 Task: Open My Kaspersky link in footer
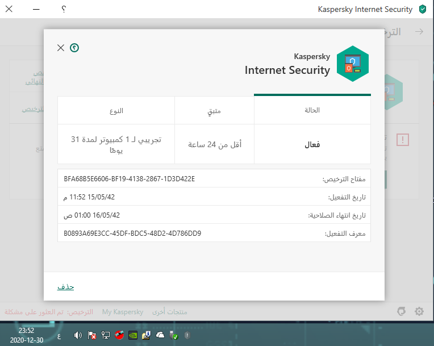[x=123, y=312]
